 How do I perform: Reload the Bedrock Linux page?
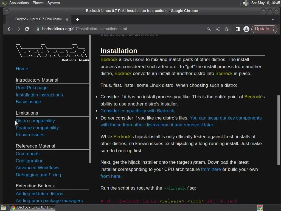coord(27,29)
